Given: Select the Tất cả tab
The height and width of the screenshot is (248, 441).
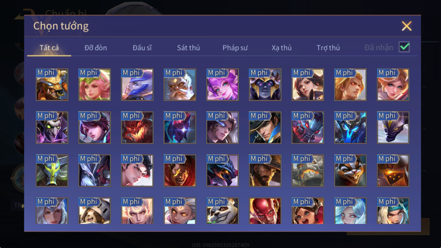Looking at the screenshot, I should tap(49, 48).
